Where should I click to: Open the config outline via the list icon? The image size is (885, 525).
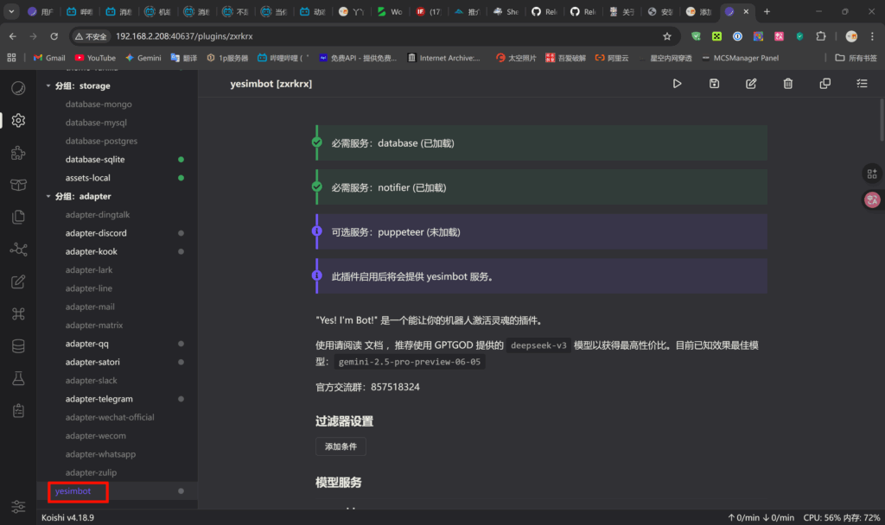862,83
